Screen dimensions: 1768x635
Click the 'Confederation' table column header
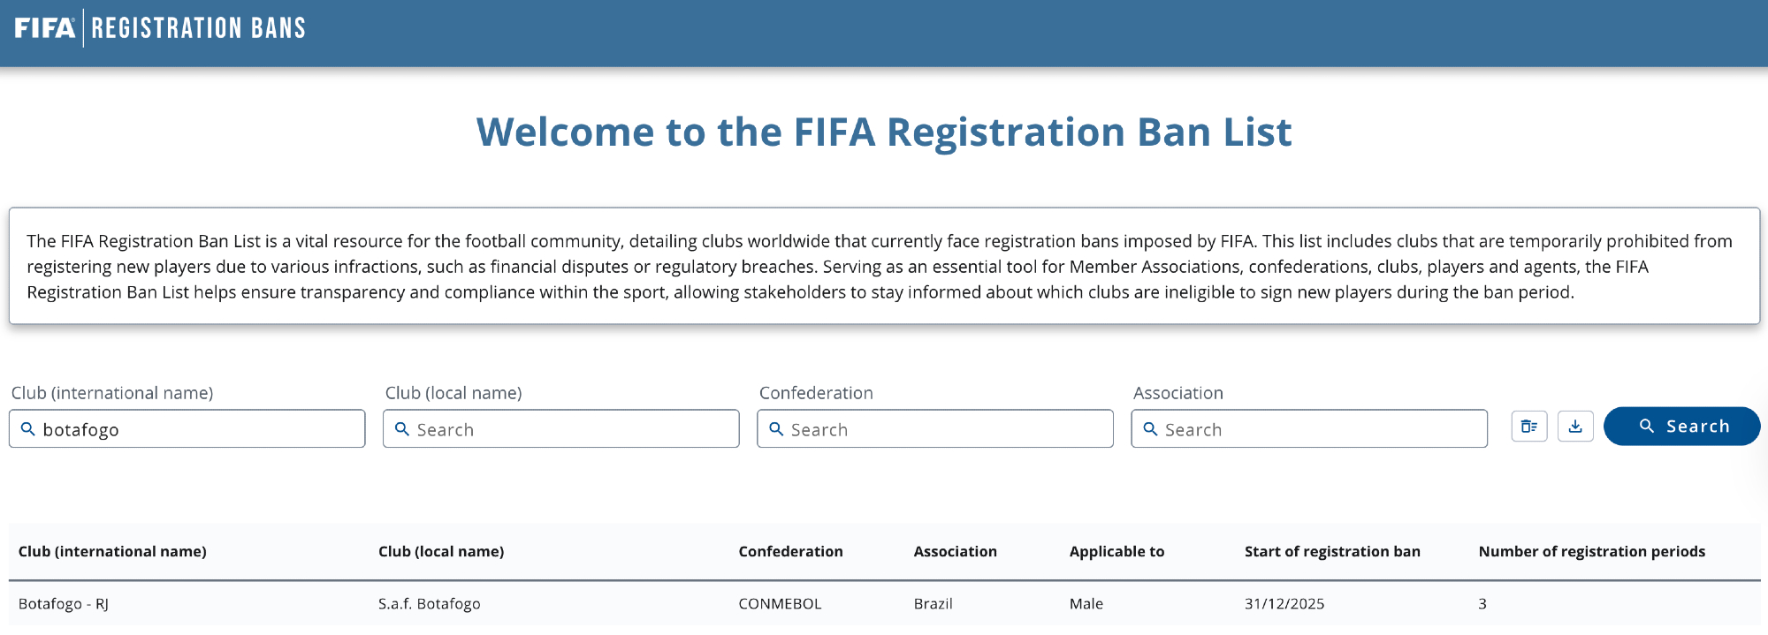790,551
